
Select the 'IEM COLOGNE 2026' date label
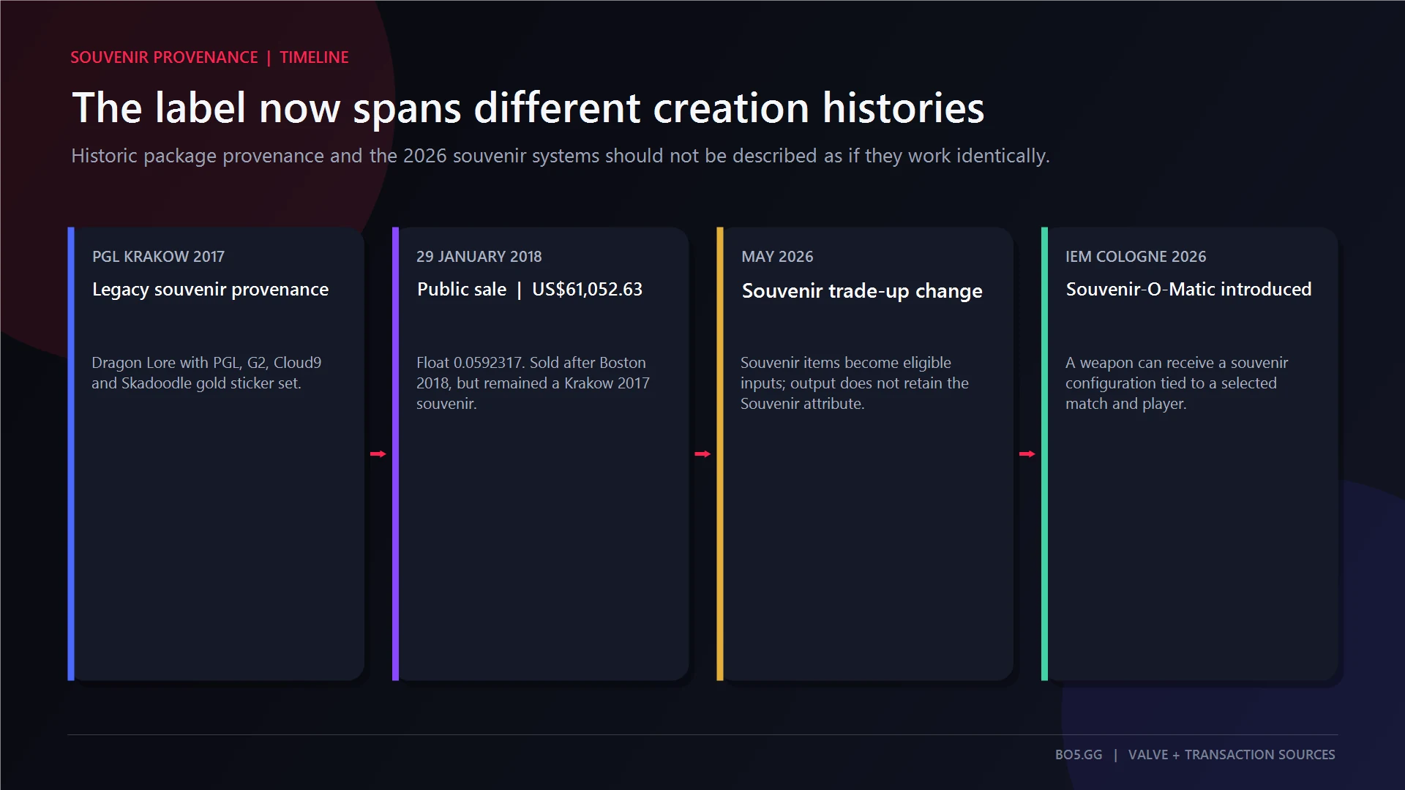click(x=1136, y=257)
